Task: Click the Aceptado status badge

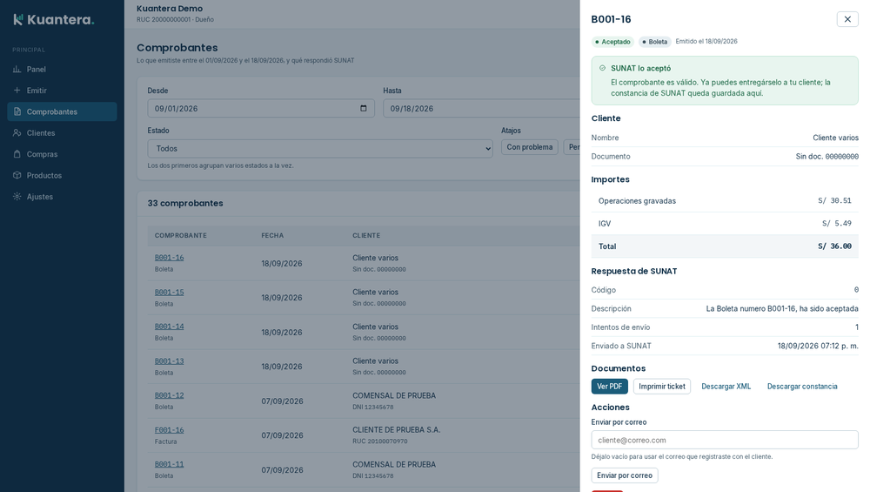Action: [612, 42]
